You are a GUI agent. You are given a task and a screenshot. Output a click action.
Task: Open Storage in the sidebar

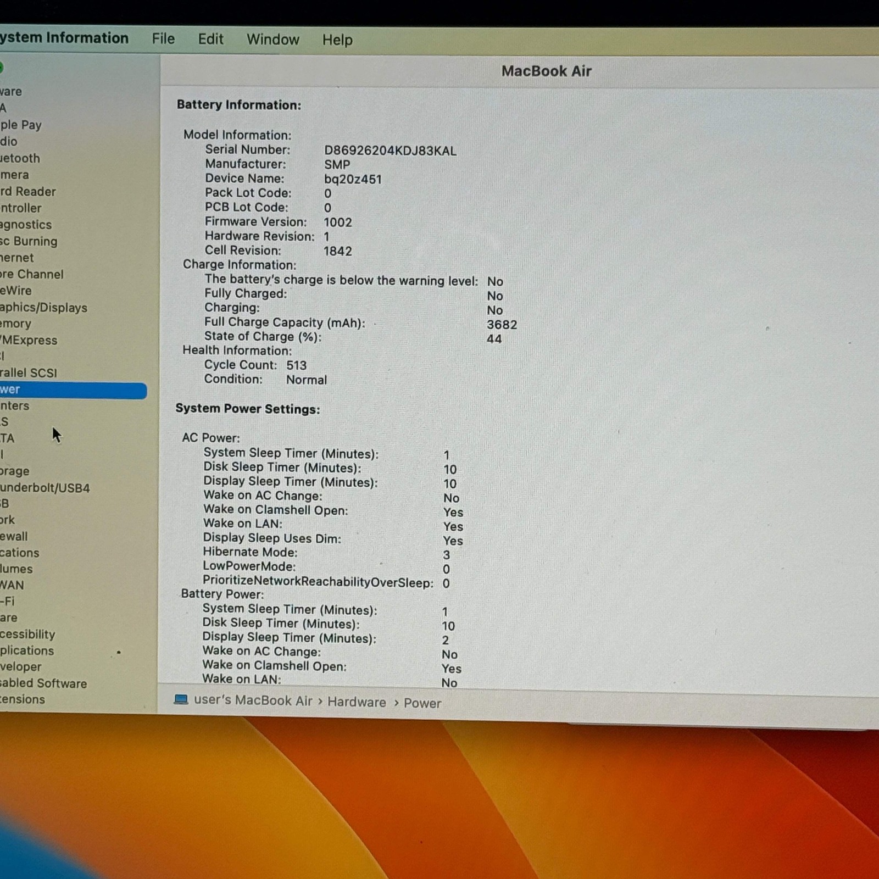click(15, 471)
